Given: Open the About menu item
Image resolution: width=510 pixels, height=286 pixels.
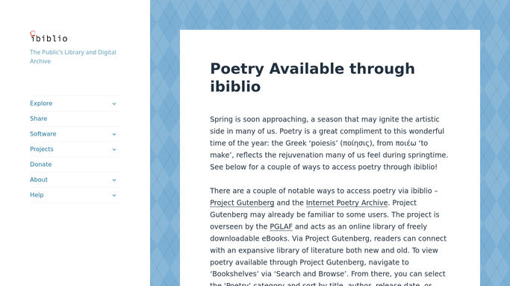Looking at the screenshot, I should tap(39, 179).
